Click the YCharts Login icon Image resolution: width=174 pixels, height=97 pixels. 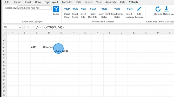pos(56,9)
